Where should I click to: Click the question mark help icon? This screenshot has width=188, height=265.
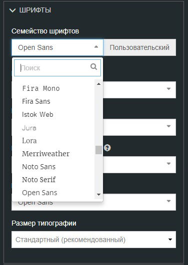tap(107, 148)
